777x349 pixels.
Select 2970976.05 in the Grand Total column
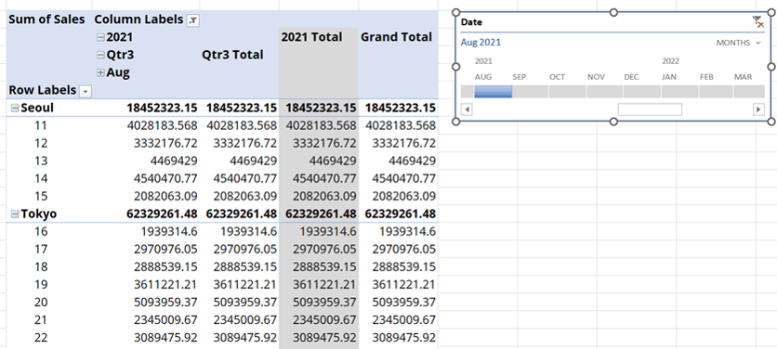[x=404, y=250]
